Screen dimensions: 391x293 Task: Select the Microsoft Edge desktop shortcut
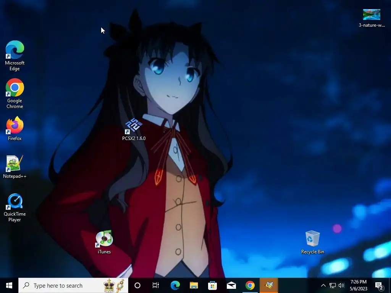[15, 56]
